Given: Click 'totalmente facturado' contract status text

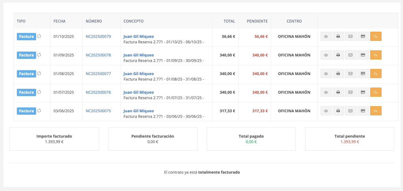Looking at the screenshot, I should (x=219, y=172).
